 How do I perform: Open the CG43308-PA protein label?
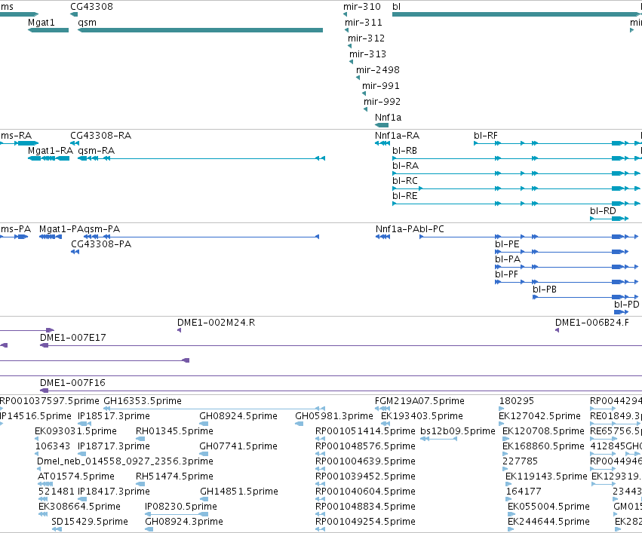tap(101, 244)
